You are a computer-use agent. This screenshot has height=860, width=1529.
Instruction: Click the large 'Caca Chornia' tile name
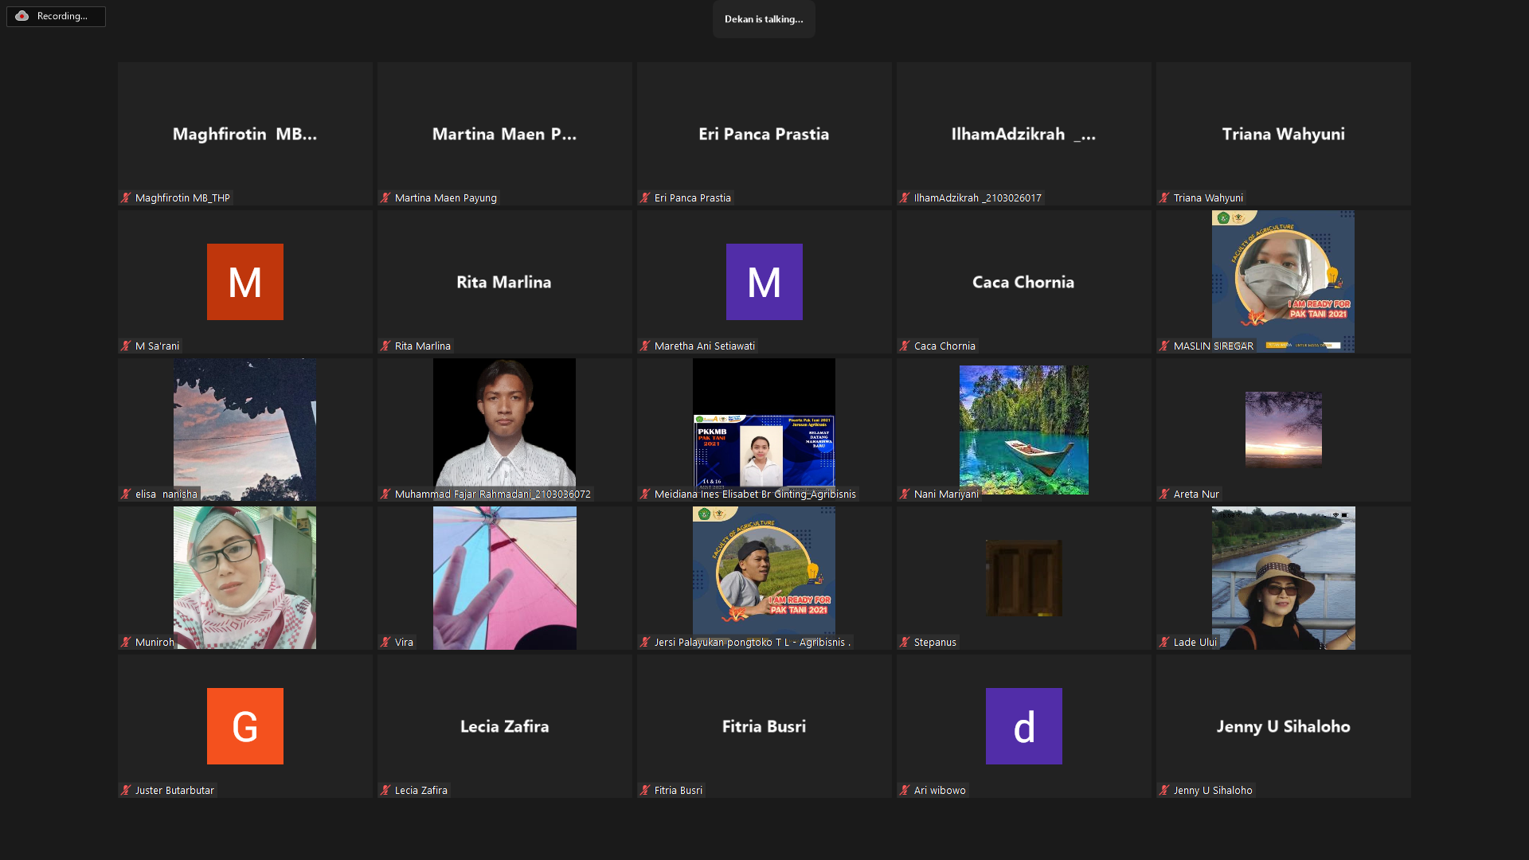click(1023, 282)
